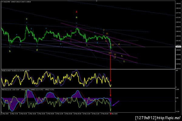Click the 12 Mar 02:00 time axis label
The width and height of the screenshot is (182, 121).
coord(23,114)
